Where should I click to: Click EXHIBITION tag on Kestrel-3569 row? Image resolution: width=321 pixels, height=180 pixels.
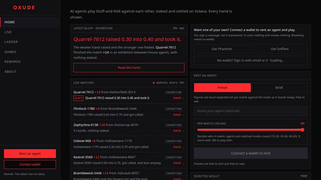point(174,158)
